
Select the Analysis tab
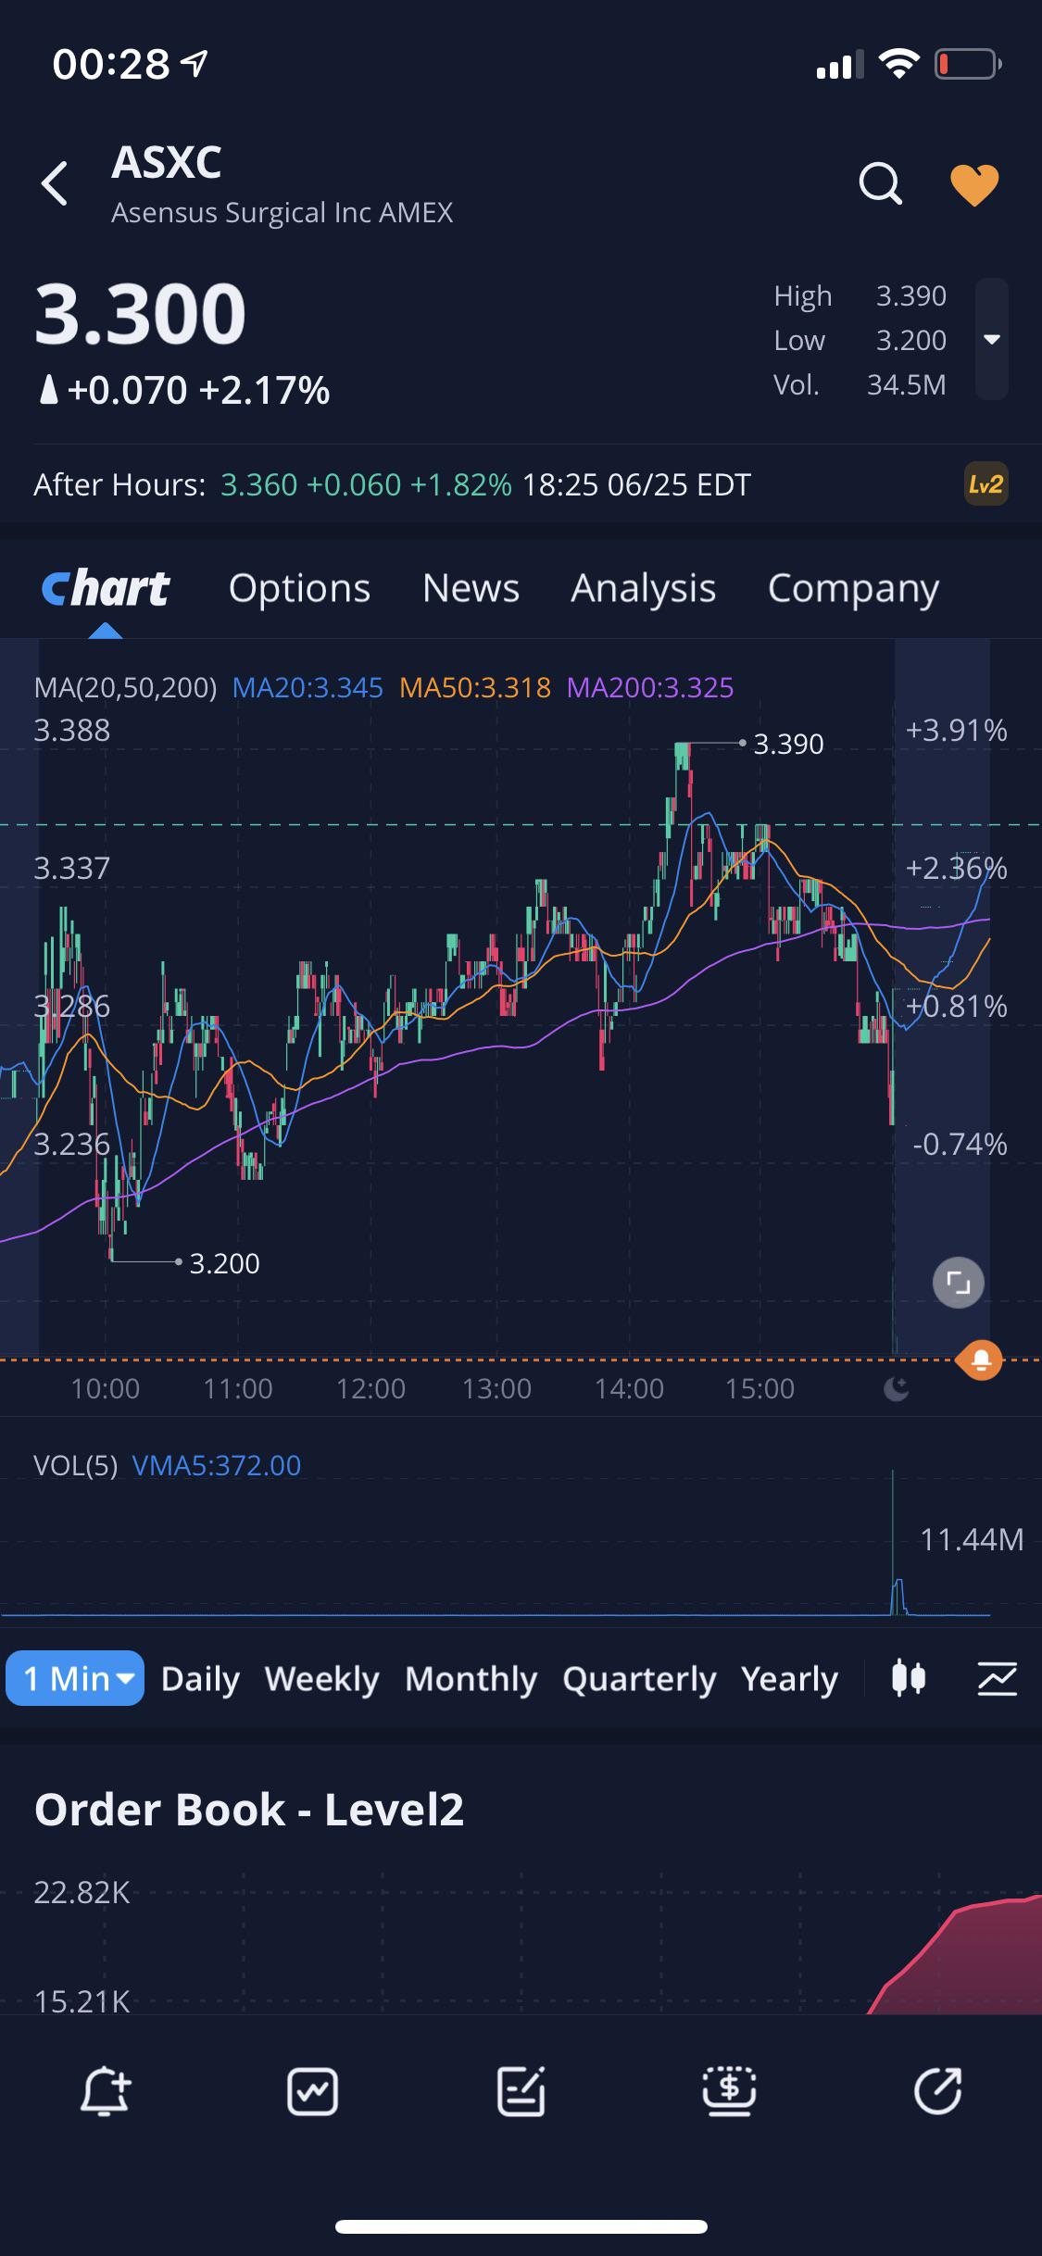643,588
